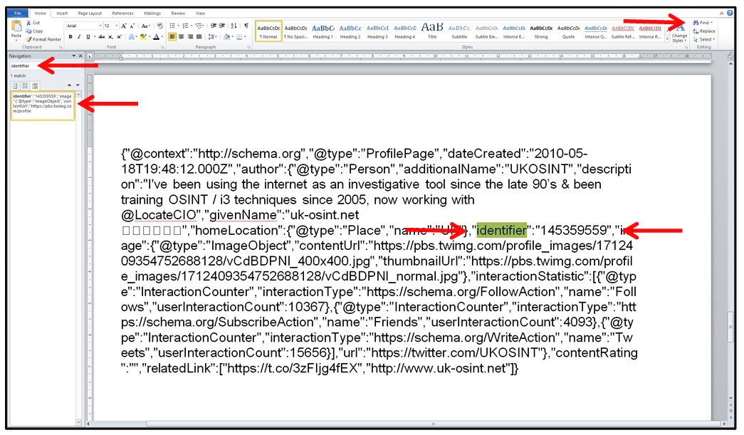The width and height of the screenshot is (744, 435).
Task: Click the Find button
Action: pyautogui.click(x=703, y=23)
